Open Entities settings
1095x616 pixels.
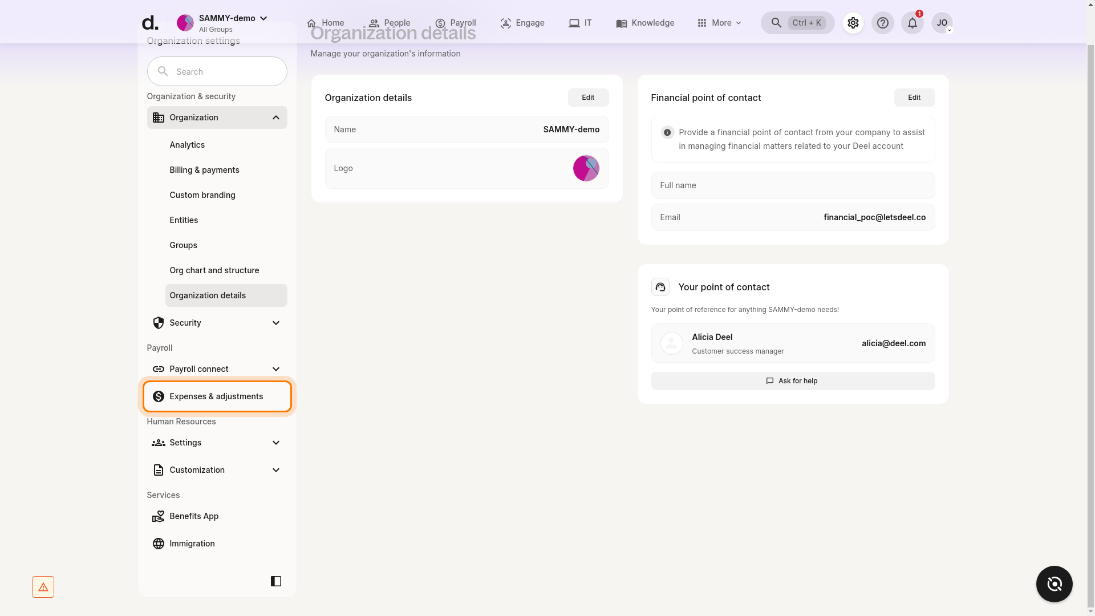[184, 220]
